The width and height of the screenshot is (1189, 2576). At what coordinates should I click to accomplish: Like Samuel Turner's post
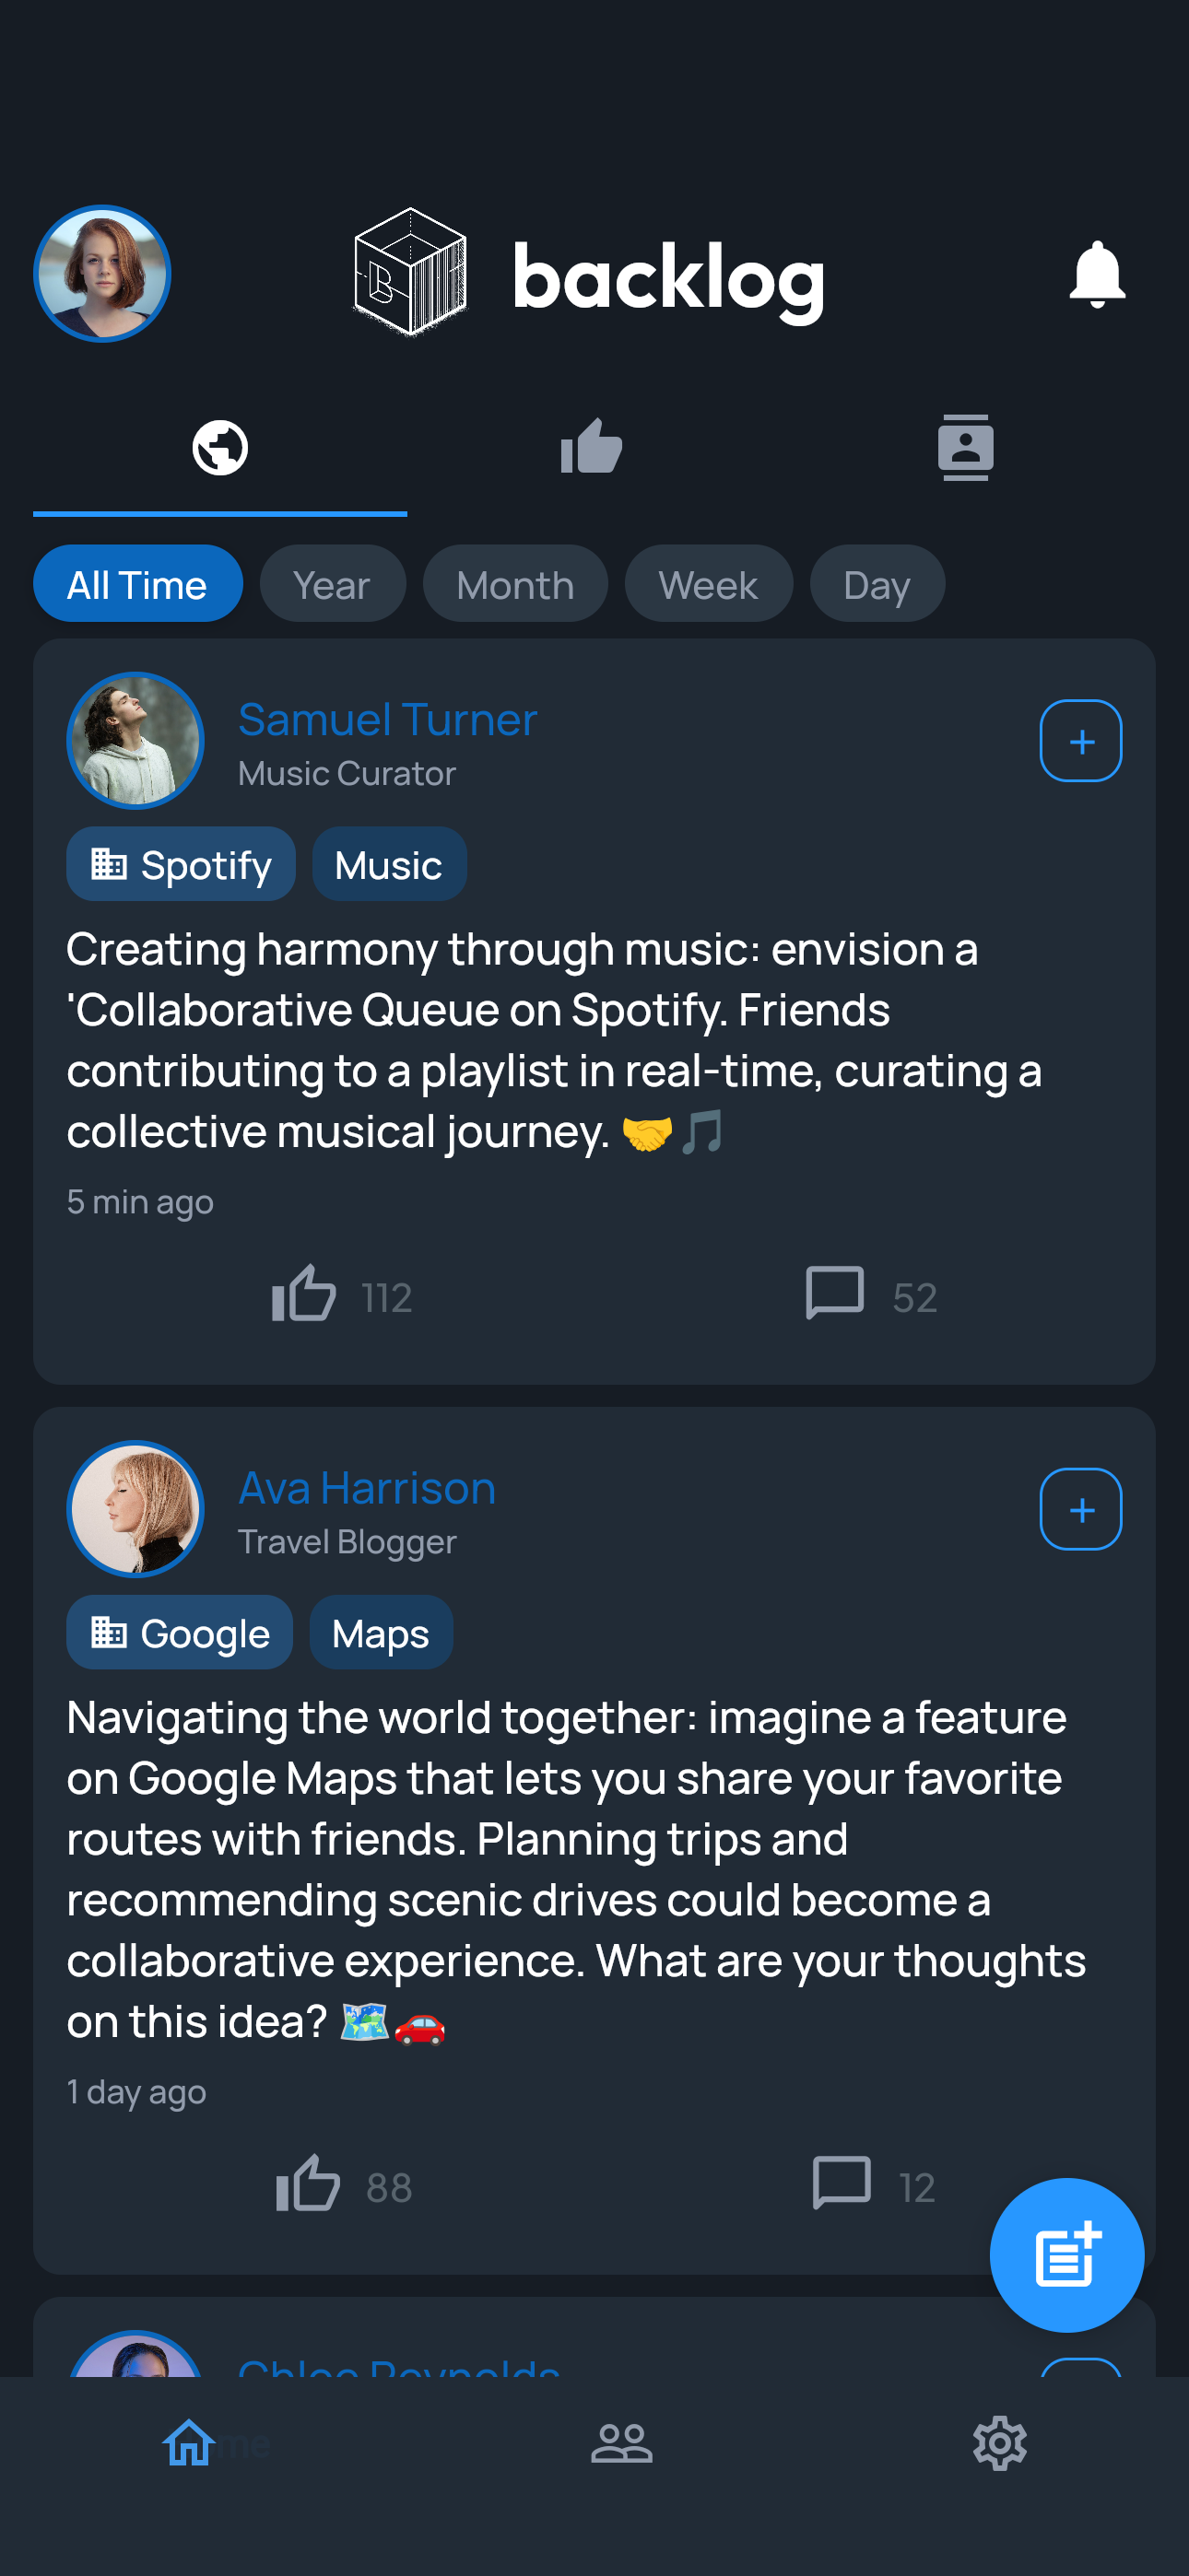[304, 1294]
